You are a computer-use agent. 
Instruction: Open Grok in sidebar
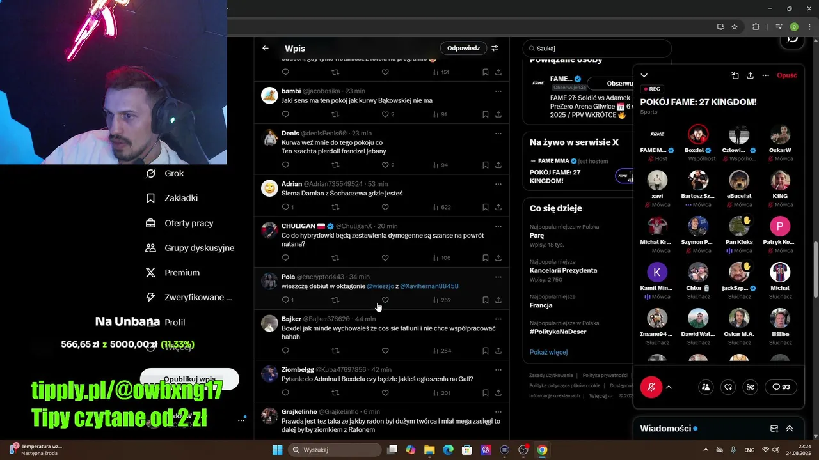(166, 173)
